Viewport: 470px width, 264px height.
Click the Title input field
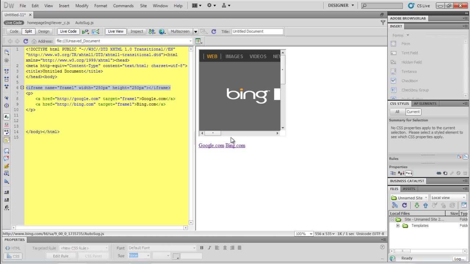click(257, 32)
